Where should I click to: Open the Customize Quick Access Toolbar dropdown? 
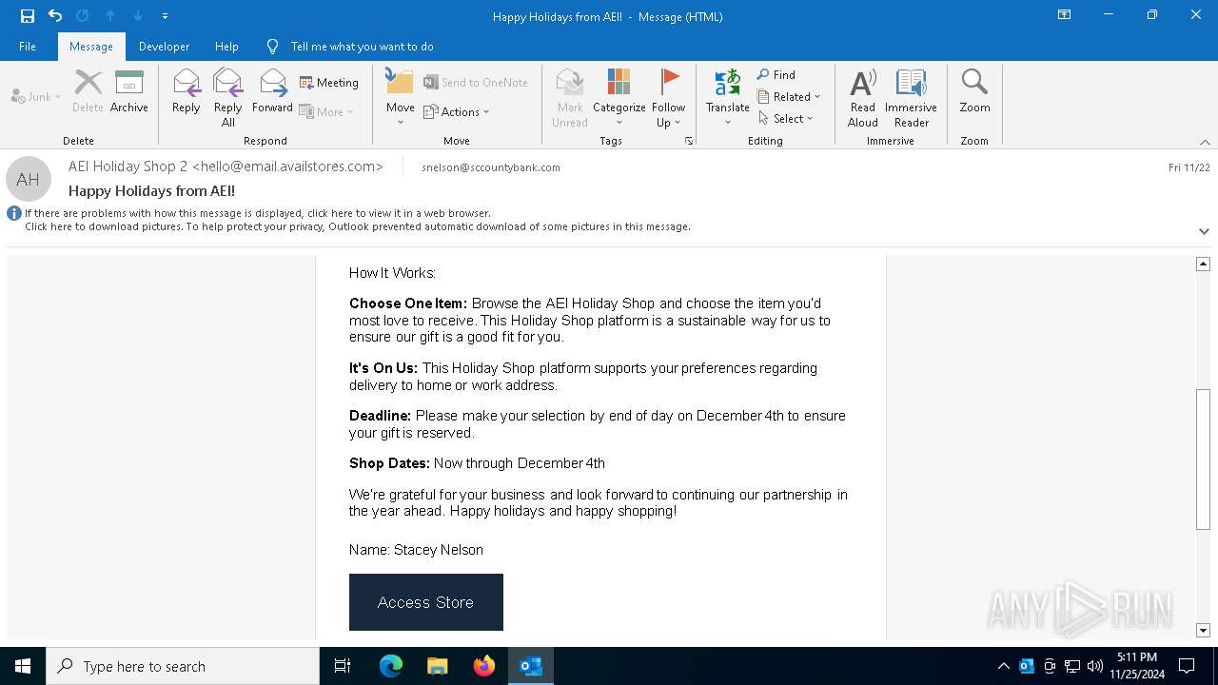[165, 16]
